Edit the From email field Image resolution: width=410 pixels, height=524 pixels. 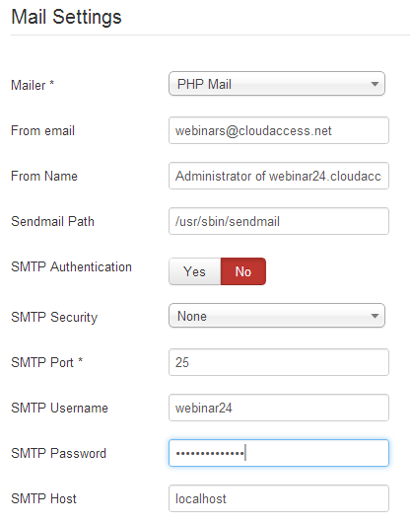tap(279, 130)
